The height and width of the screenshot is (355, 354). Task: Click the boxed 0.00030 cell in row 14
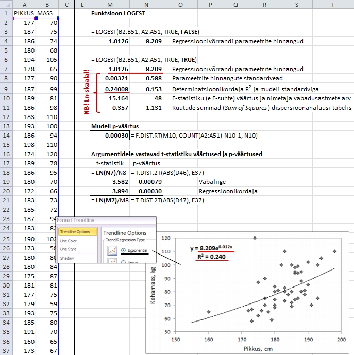(x=110, y=136)
